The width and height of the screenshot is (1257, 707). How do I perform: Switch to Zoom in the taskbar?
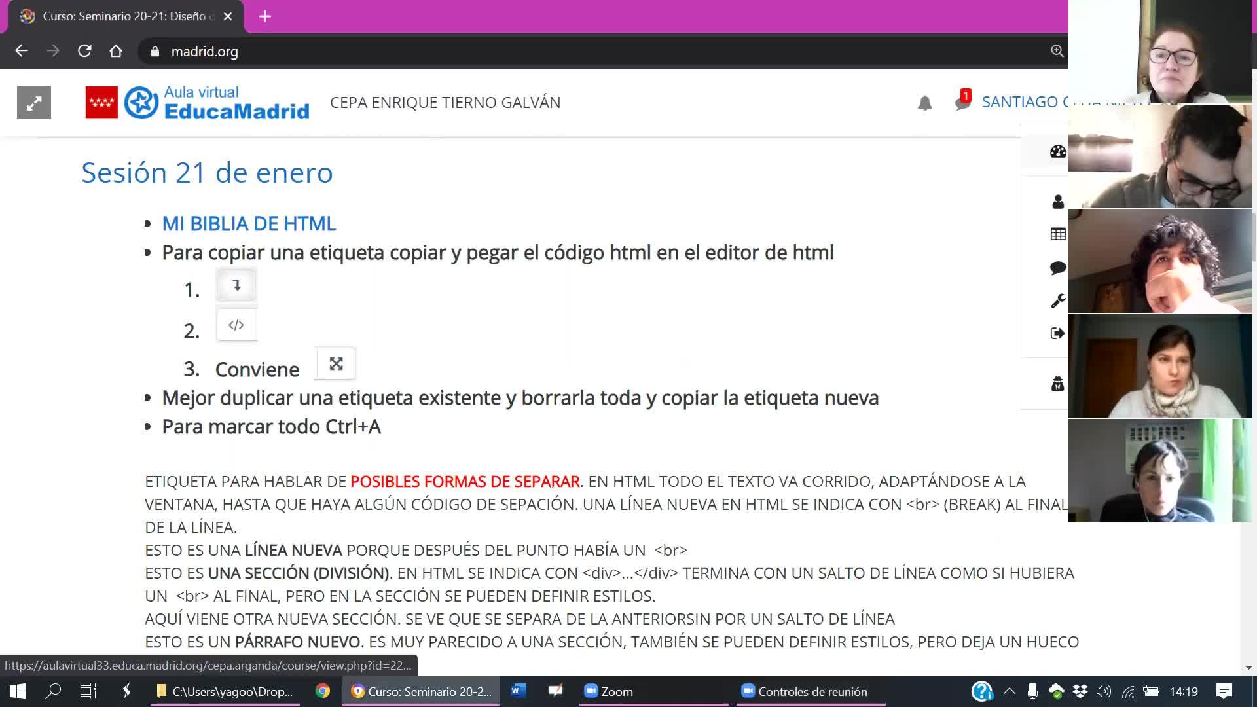pyautogui.click(x=609, y=691)
